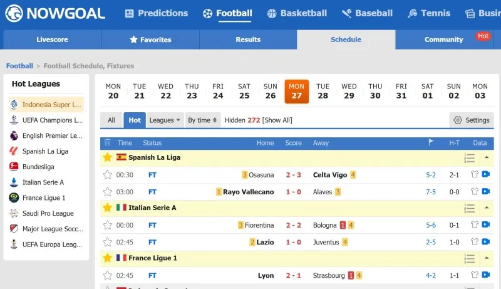Screen dimensions: 501x289
Task: Click English Premier League logo in sidebar
Action: (14, 135)
